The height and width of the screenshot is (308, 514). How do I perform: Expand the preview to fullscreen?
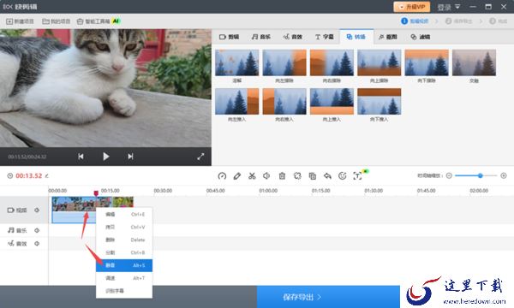(x=200, y=157)
